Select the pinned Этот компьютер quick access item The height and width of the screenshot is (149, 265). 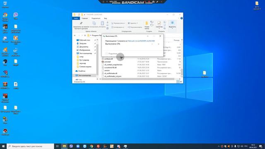[86, 53]
